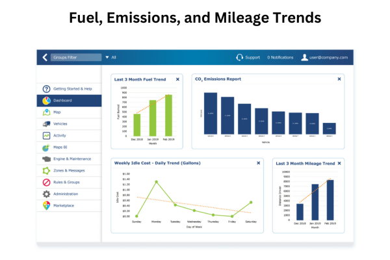The width and height of the screenshot is (390, 260).
Task: Select the Vehicles truck icon
Action: coord(46,123)
